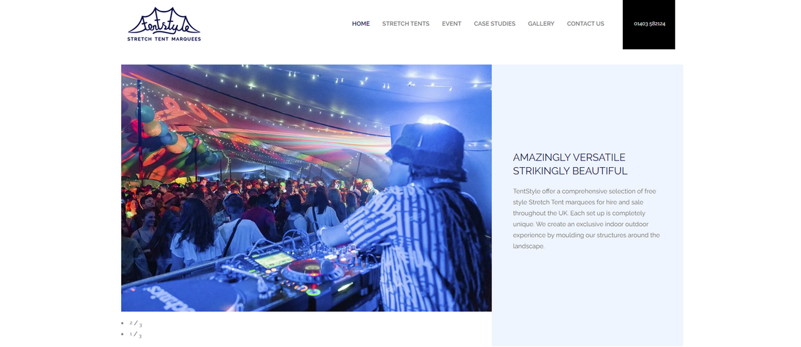Open the Event page
The height and width of the screenshot is (347, 801).
451,24
